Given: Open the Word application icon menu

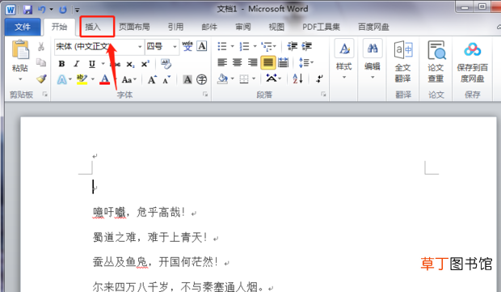Looking at the screenshot, I should coord(11,10).
